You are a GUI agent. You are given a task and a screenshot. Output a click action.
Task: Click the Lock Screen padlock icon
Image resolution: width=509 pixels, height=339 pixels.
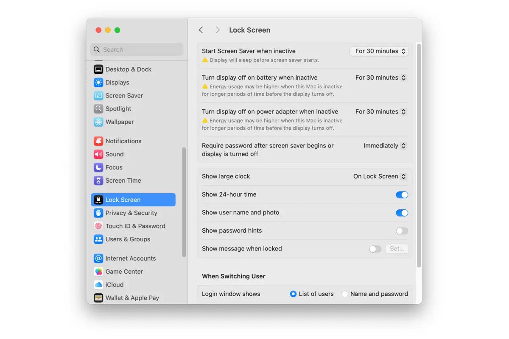(98, 200)
